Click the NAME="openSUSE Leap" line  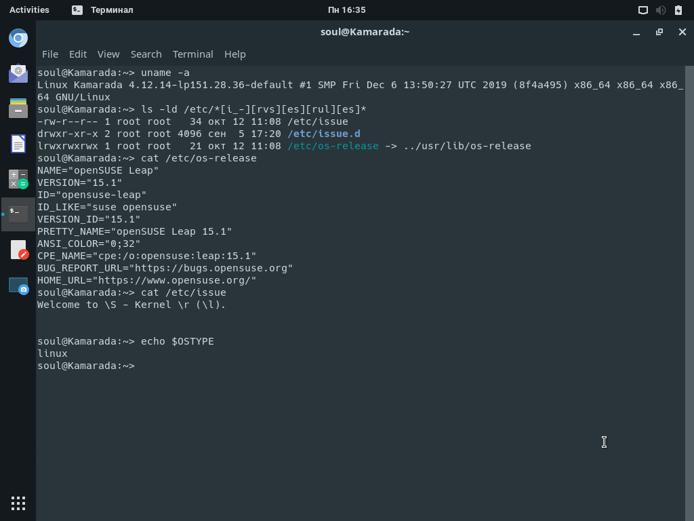(x=98, y=170)
